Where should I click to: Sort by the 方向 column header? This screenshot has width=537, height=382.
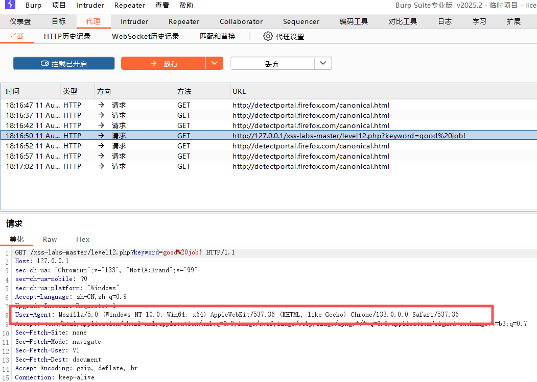point(134,91)
